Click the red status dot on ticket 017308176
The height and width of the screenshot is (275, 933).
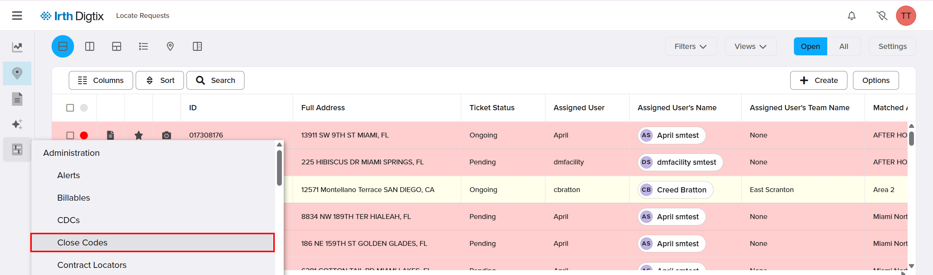click(84, 135)
